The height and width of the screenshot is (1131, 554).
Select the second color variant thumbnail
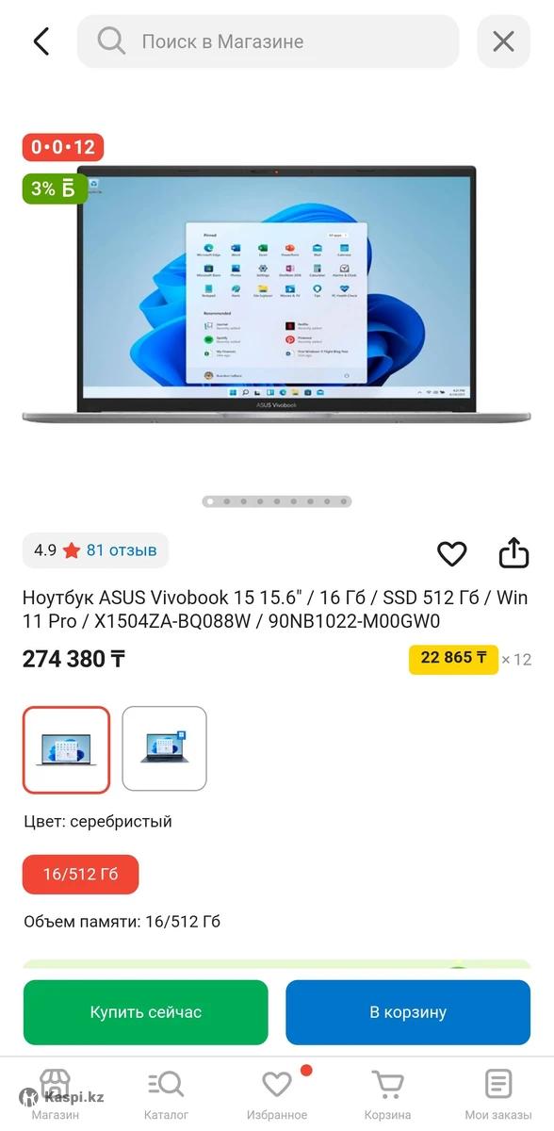(164, 748)
